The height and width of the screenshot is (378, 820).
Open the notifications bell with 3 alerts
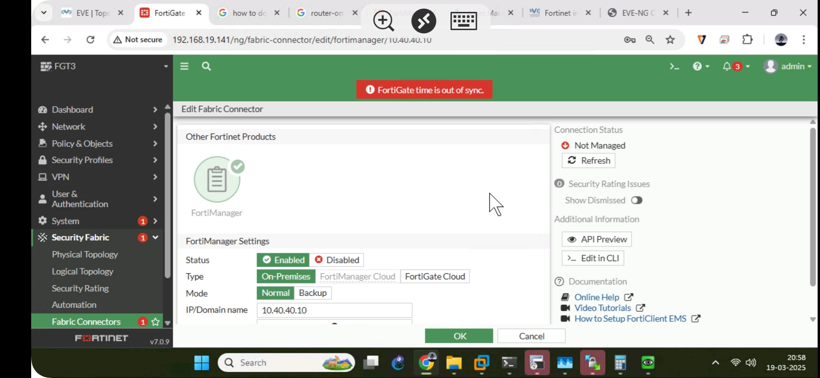click(x=736, y=66)
